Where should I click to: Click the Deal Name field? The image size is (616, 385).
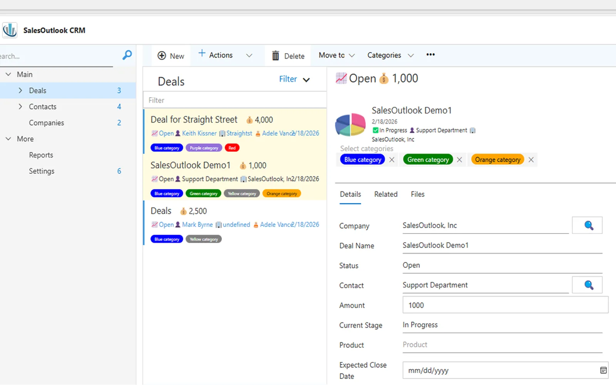[x=502, y=245]
